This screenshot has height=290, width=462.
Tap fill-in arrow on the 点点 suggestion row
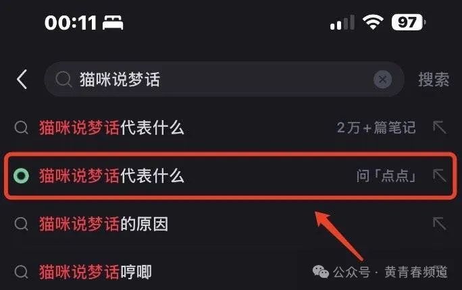click(x=439, y=175)
